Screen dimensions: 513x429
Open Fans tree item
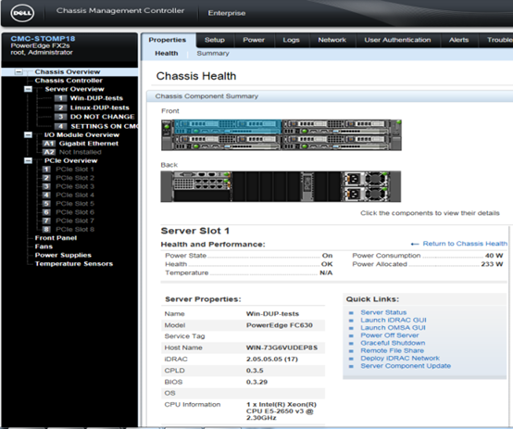(44, 246)
